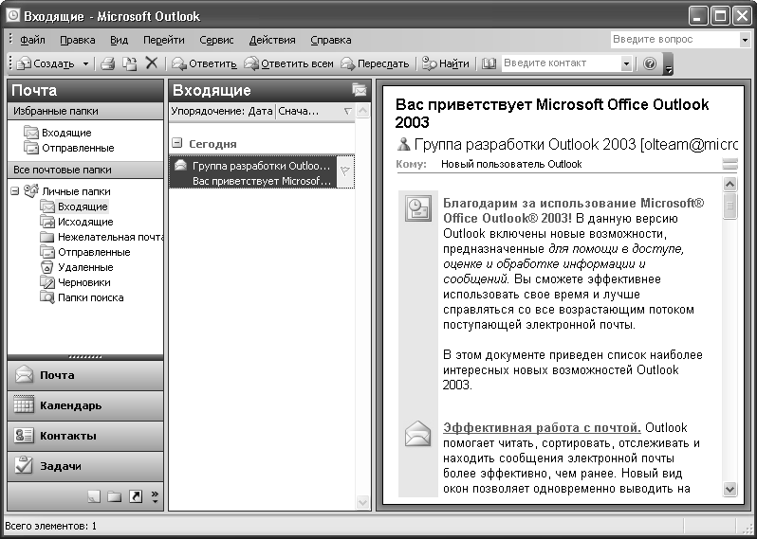This screenshot has width=757, height=539.
Task: Click the message list scroll up arrow
Action: (362, 112)
